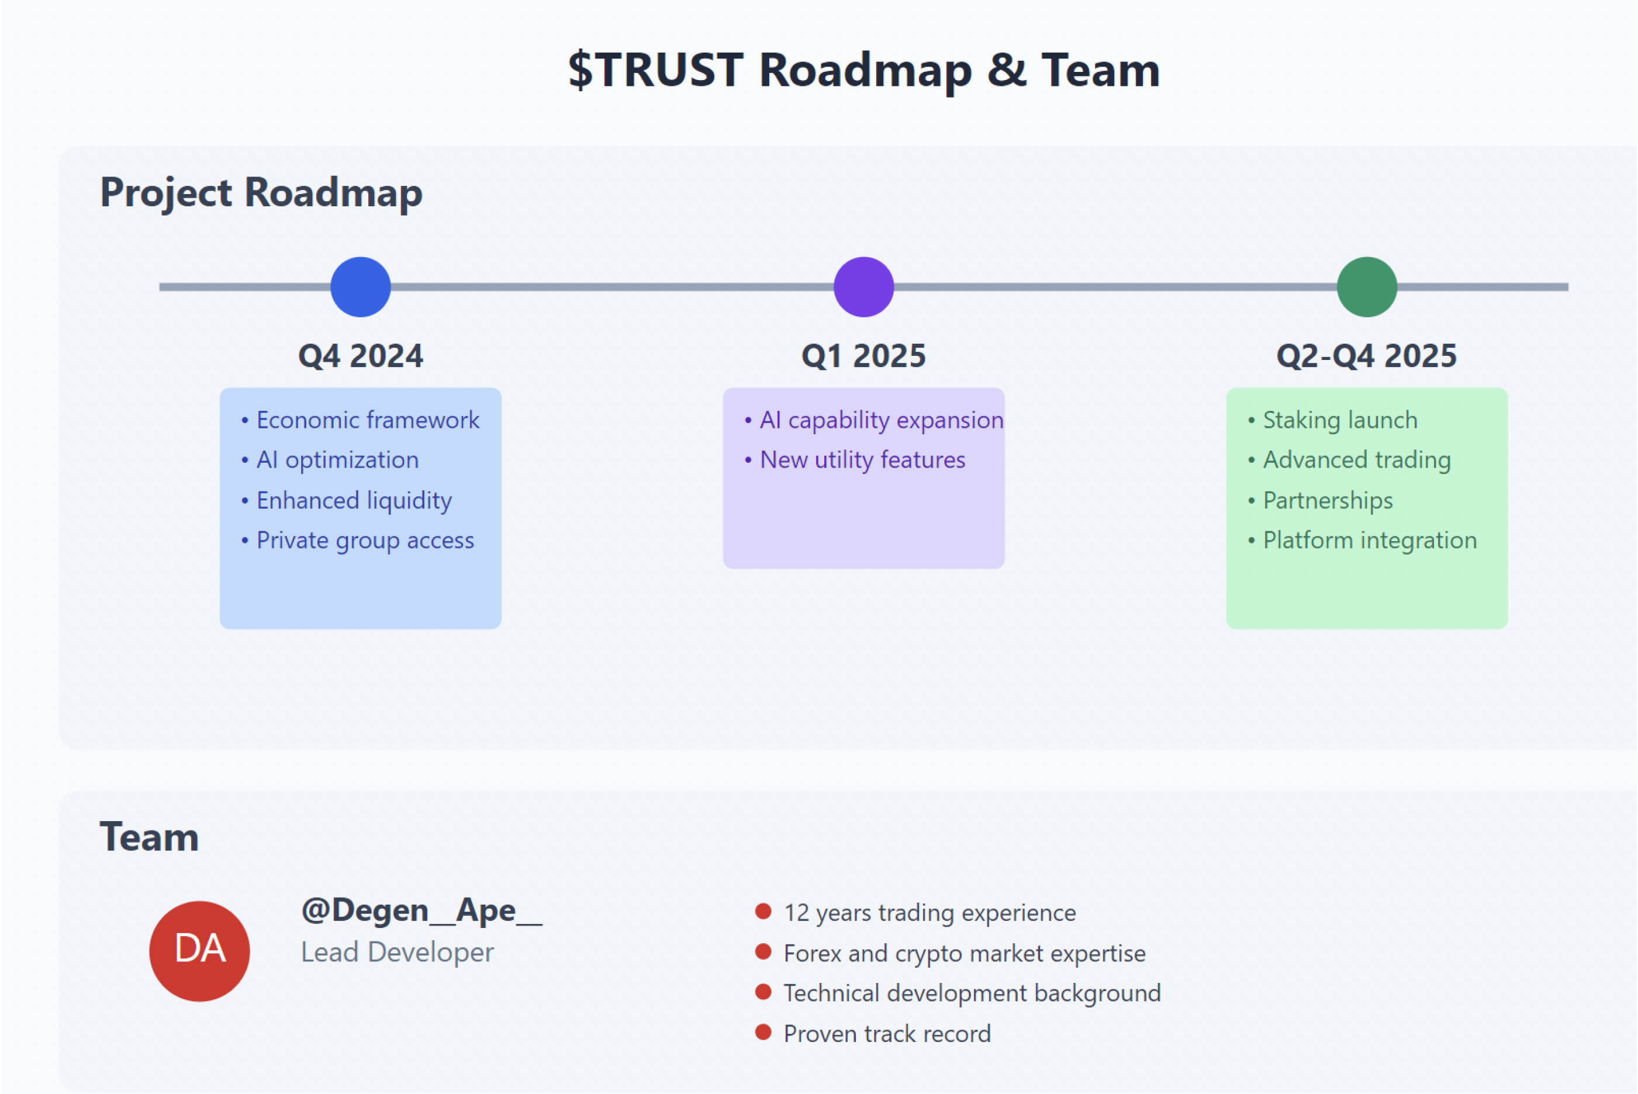The image size is (1638, 1094).
Task: Click the $TRUST Roadmap & Team title
Action: (863, 70)
